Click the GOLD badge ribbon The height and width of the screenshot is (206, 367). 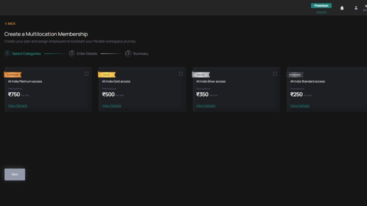coord(107,75)
